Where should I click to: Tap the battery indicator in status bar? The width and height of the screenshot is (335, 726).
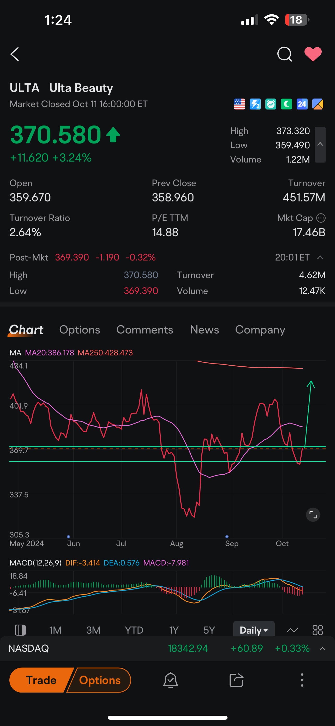[297, 20]
